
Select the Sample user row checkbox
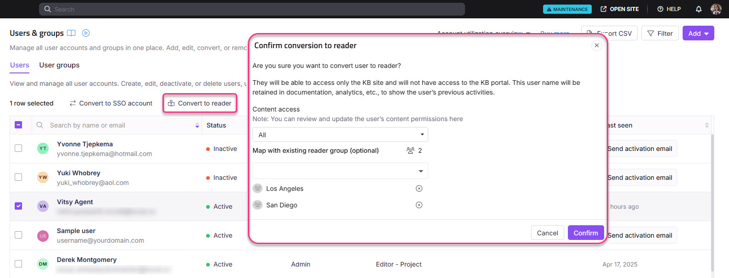18,235
